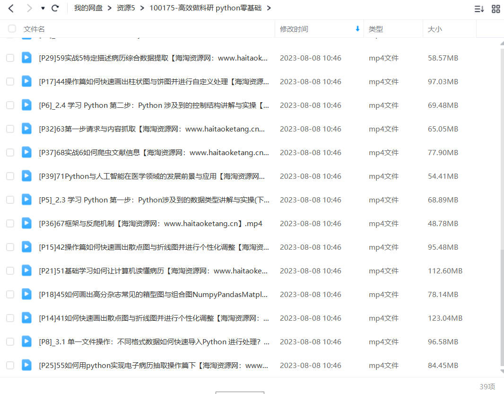Check the box for [P5]_2.3 file
This screenshot has height=394, width=504.
tap(10, 200)
